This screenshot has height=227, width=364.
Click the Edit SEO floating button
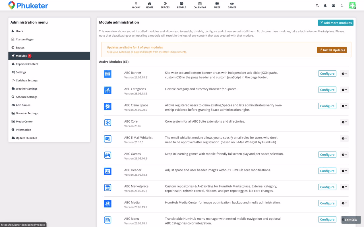click(351, 220)
